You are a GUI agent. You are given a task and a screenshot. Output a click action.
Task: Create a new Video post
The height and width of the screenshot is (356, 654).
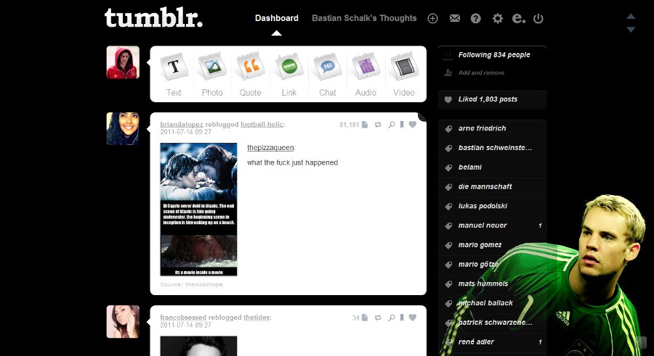(404, 75)
